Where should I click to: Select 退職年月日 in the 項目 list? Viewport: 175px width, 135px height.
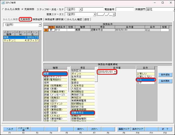click(x=83, y=113)
